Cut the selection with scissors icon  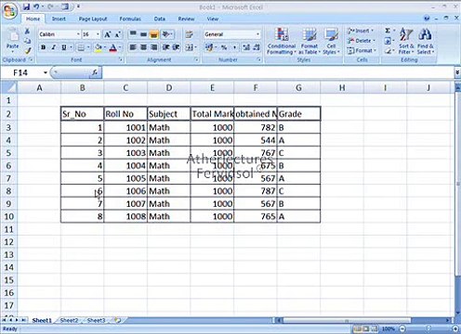(27, 31)
